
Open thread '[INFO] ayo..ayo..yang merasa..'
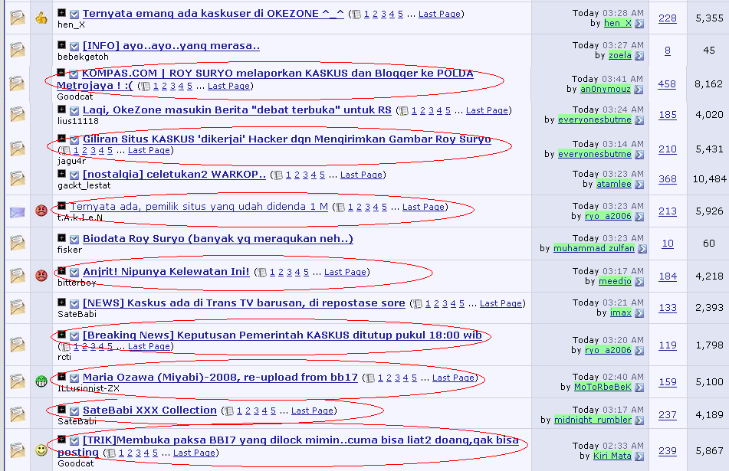tap(171, 46)
